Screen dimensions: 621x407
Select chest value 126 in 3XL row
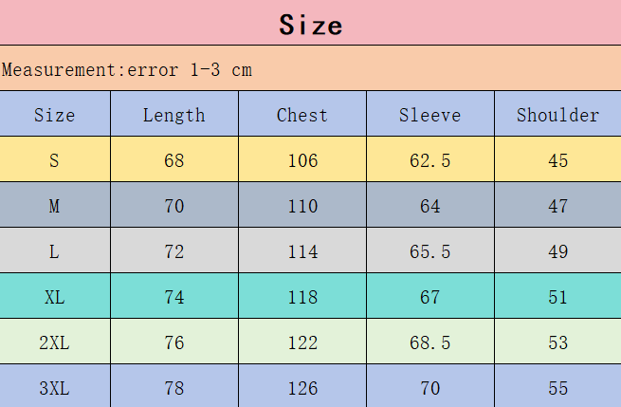[x=302, y=388]
